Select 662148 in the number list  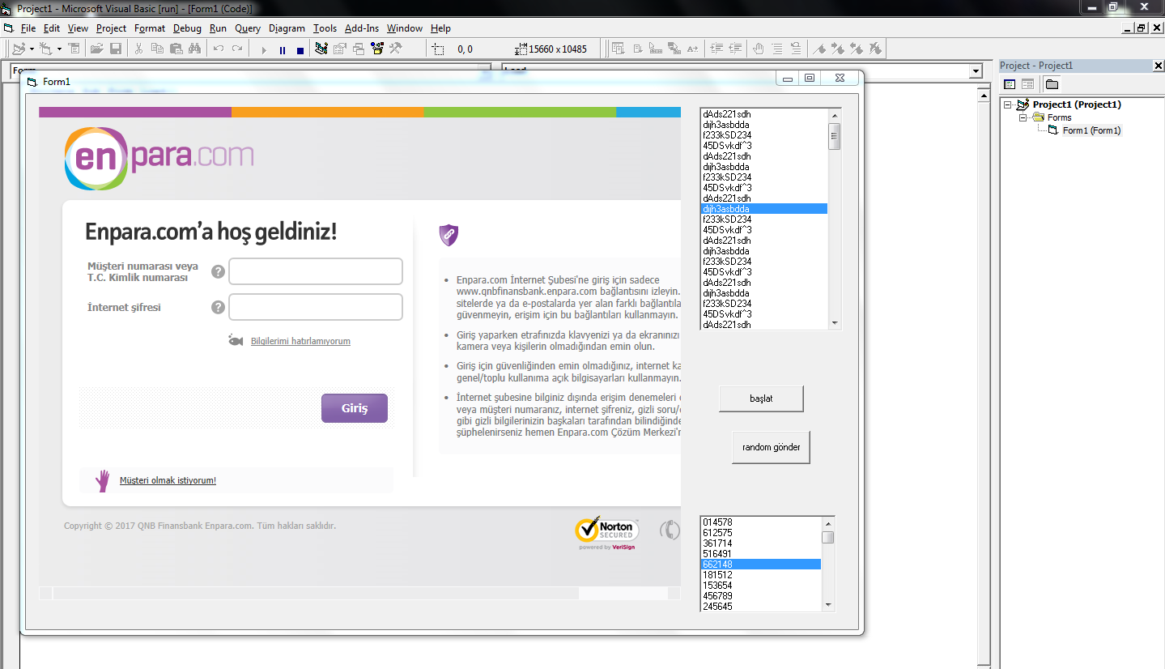pos(761,564)
